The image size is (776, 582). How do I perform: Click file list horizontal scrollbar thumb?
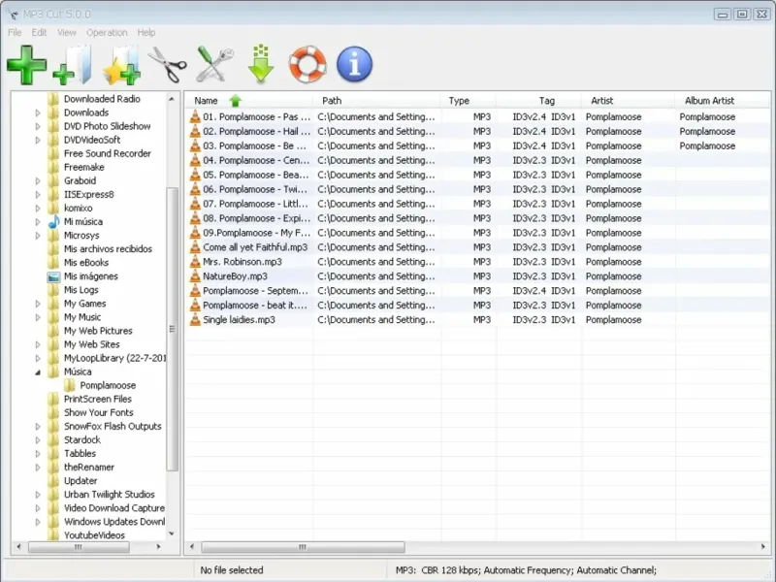(303, 547)
